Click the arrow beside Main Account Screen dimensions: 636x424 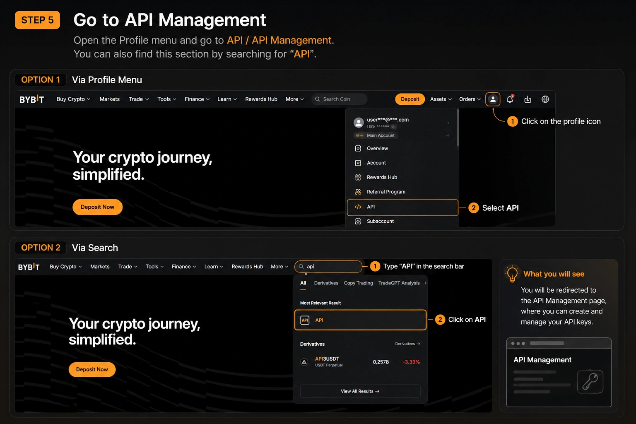[448, 135]
